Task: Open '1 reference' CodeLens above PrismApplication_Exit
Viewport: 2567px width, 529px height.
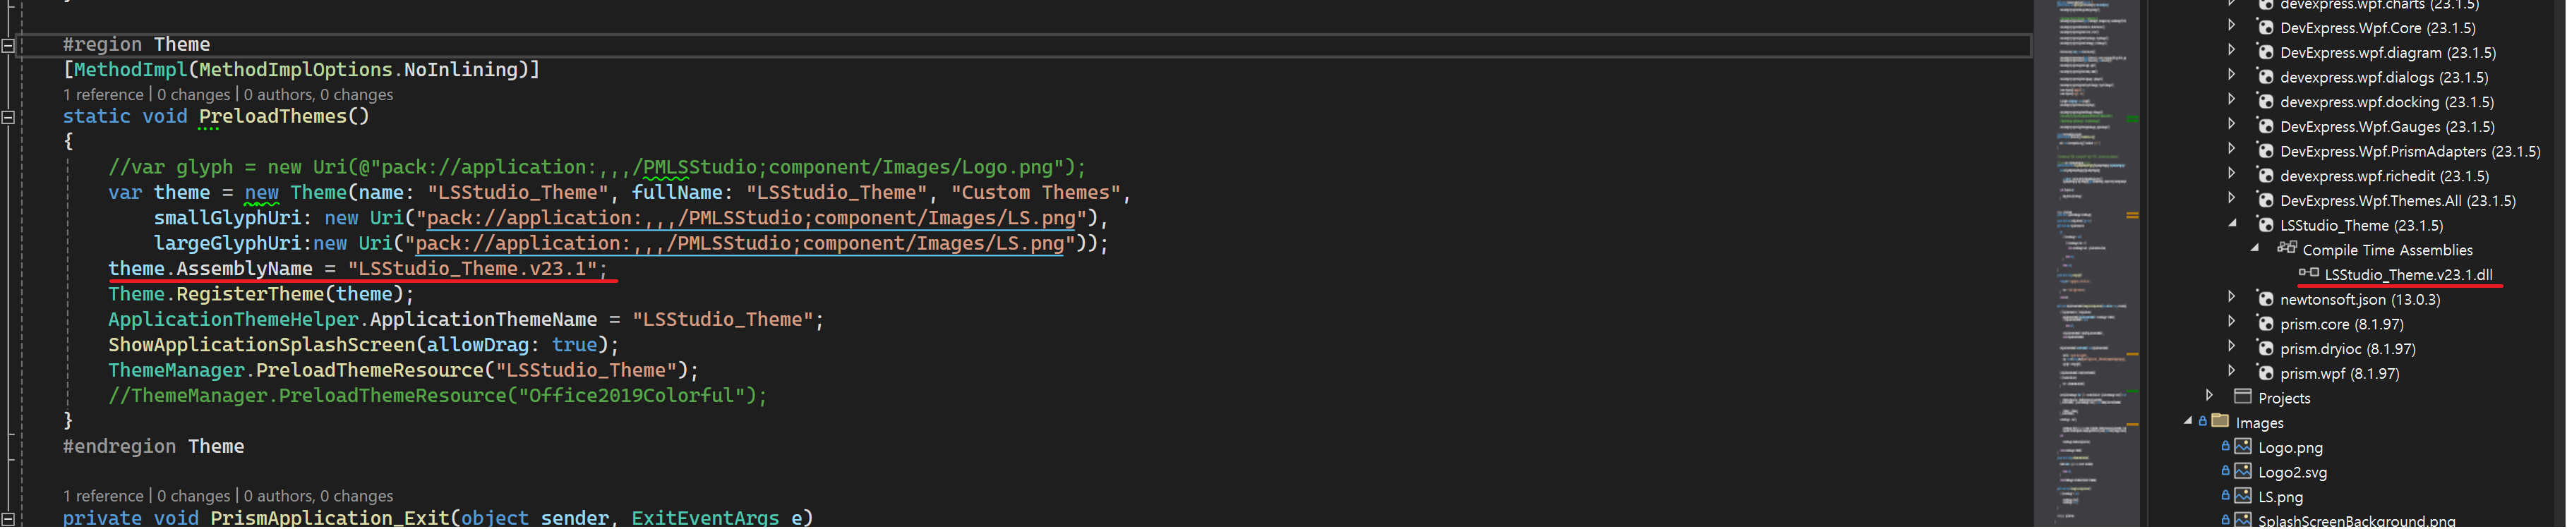Action: tap(104, 496)
